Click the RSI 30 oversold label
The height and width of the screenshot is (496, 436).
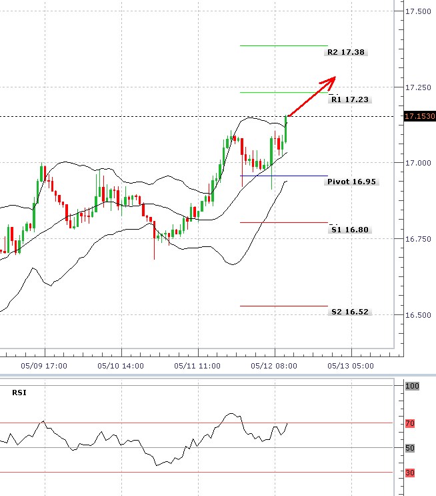coord(410,473)
